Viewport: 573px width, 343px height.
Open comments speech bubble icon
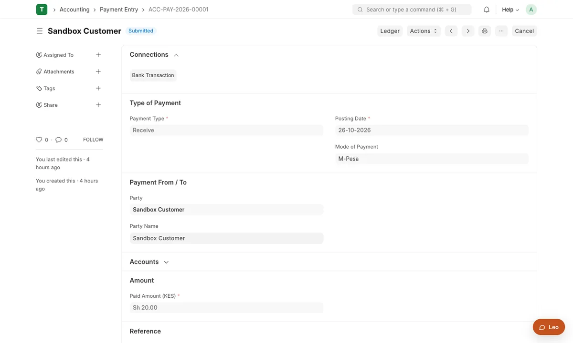tap(58, 140)
